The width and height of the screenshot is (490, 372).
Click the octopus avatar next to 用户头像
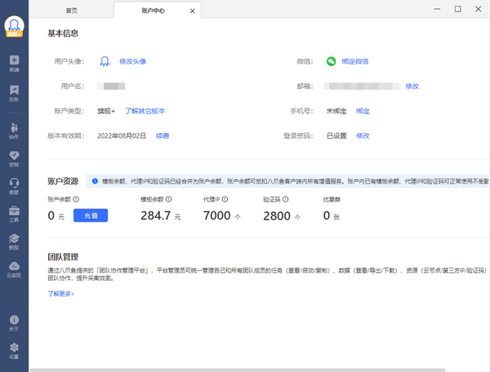pos(105,61)
